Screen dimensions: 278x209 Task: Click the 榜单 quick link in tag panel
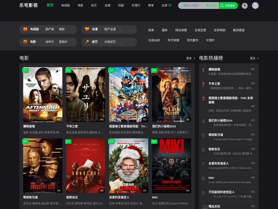[151, 30]
